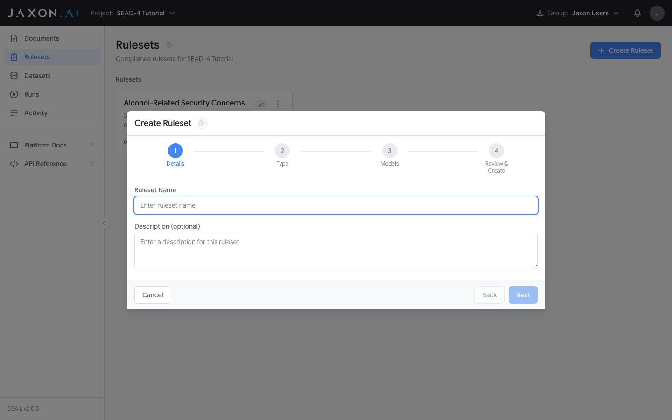Image resolution: width=672 pixels, height=420 pixels.
Task: Open the Datasets section
Action: point(37,75)
